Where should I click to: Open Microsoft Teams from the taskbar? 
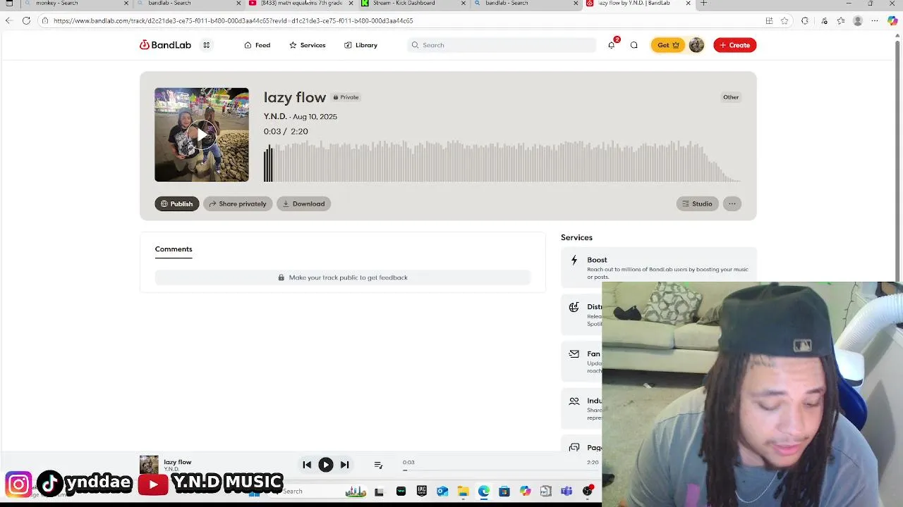tap(566, 491)
